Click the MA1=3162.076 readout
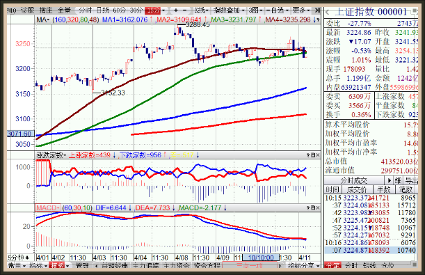425x275 pixels. pos(125,19)
